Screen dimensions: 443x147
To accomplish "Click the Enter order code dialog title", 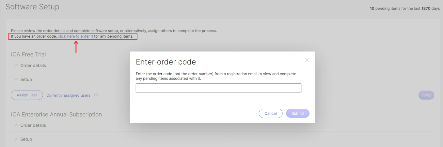I will [x=166, y=62].
